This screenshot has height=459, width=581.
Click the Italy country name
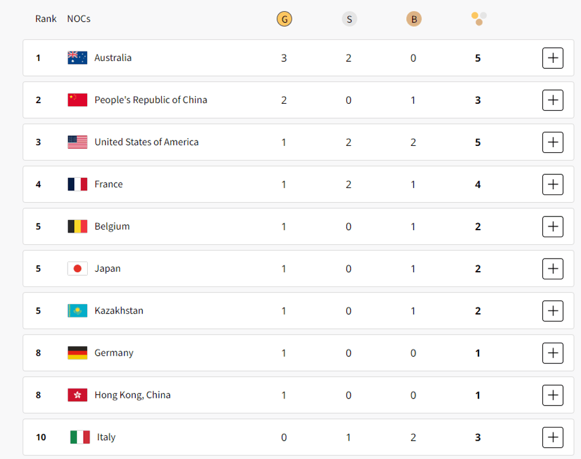point(106,438)
